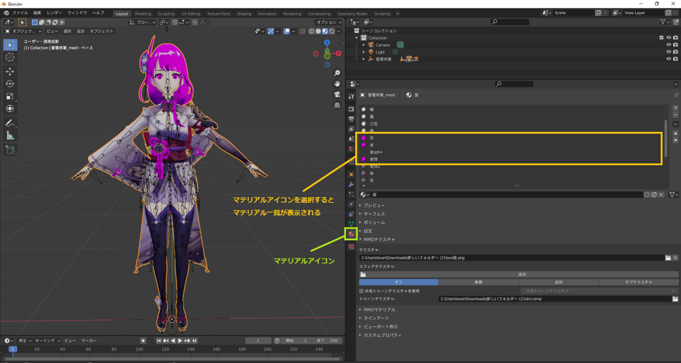Click the viewport pan hand icon
681x363 pixels.
pyautogui.click(x=337, y=84)
